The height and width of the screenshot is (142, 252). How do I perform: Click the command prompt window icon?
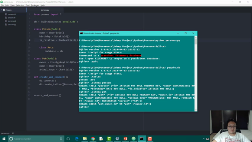82,33
